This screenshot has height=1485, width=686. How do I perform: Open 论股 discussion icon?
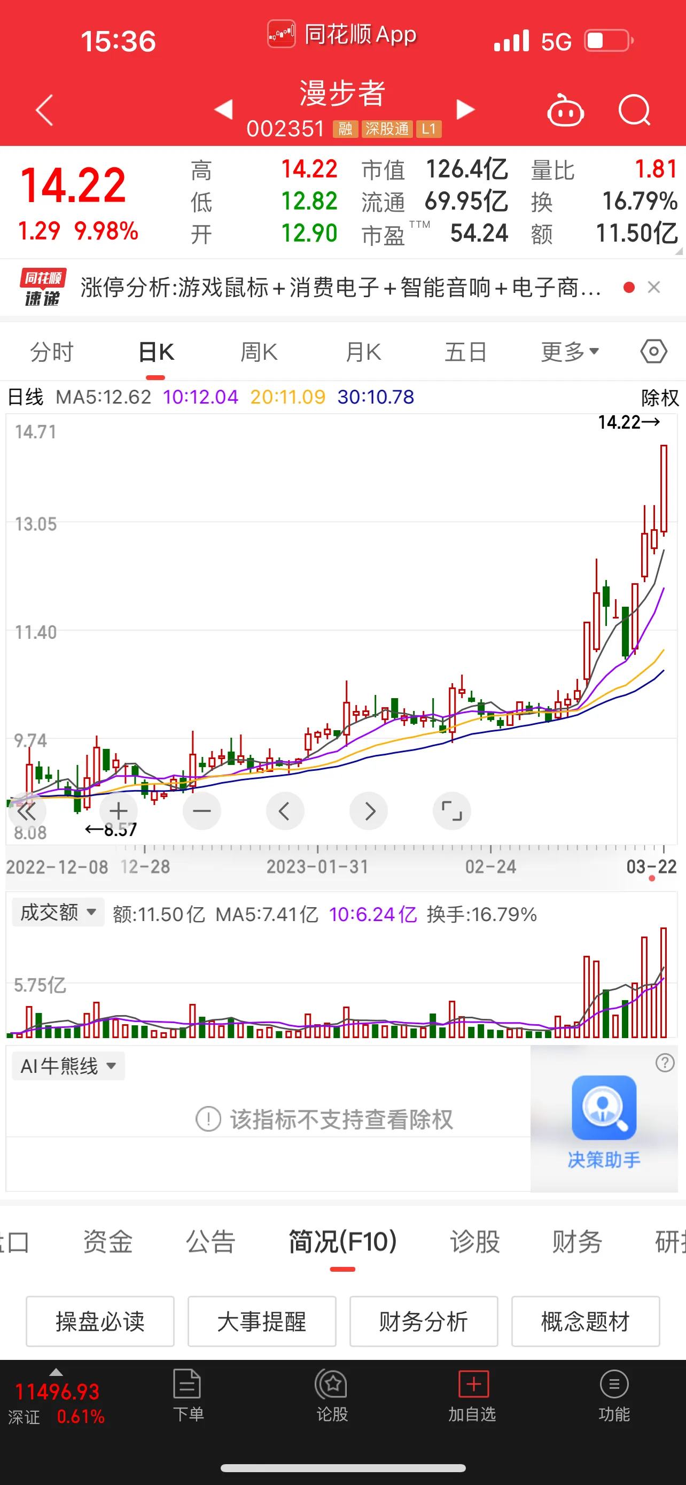click(332, 1396)
